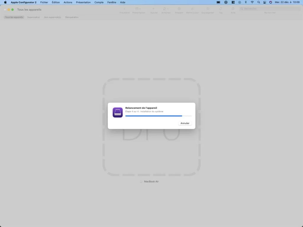The image size is (303, 227).
Task: Click the Apple Configurator dialog app icon
Action: 117,112
